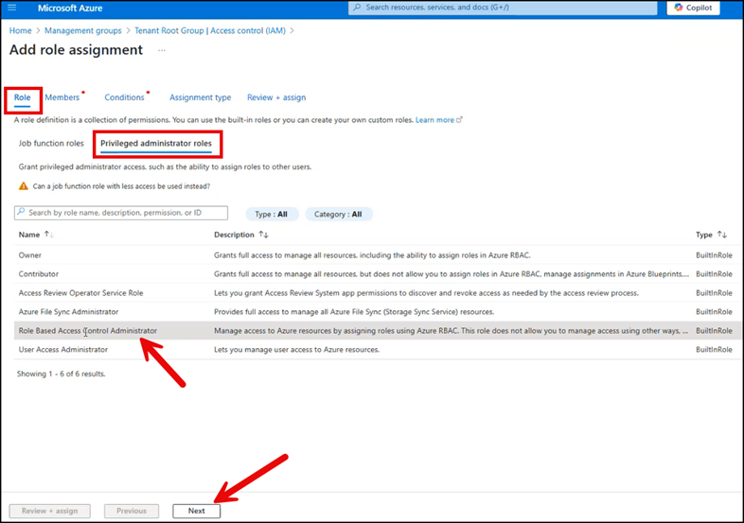Open the Azure portal hamburger menu
Image resolution: width=744 pixels, height=523 pixels.
point(12,8)
